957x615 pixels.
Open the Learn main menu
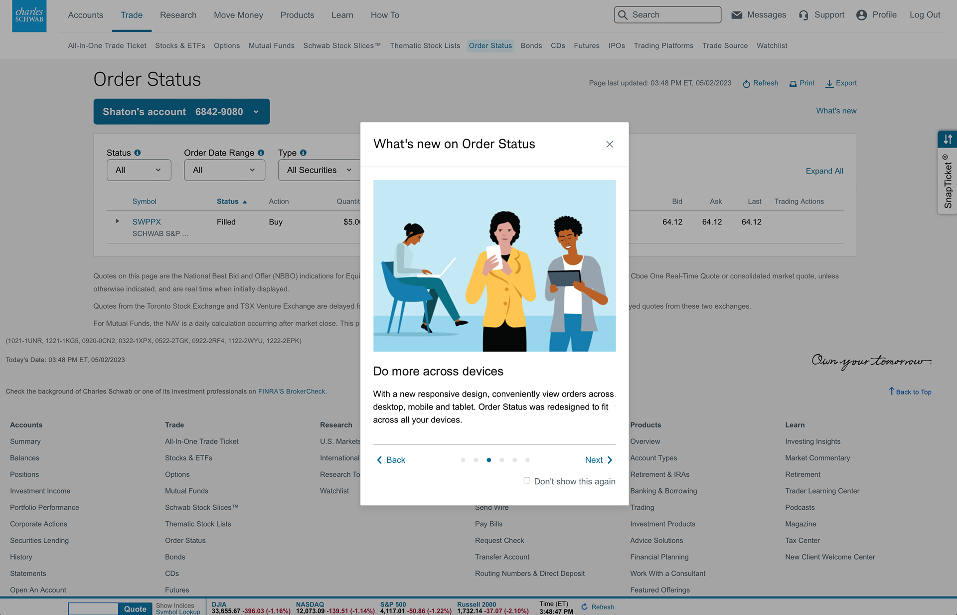point(342,15)
